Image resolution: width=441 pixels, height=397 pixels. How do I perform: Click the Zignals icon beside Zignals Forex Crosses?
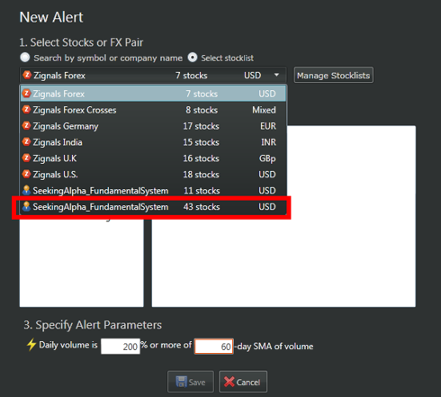point(26,110)
